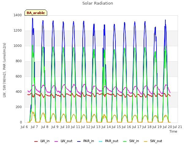Click the SW_in green legend swatch
Viewport: 196px width, 147px height.
(x=125, y=141)
